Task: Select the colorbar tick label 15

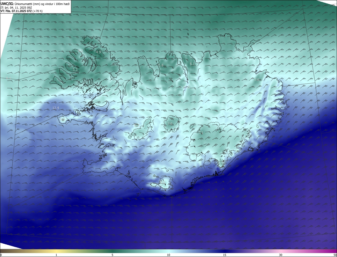Action: [225, 255]
